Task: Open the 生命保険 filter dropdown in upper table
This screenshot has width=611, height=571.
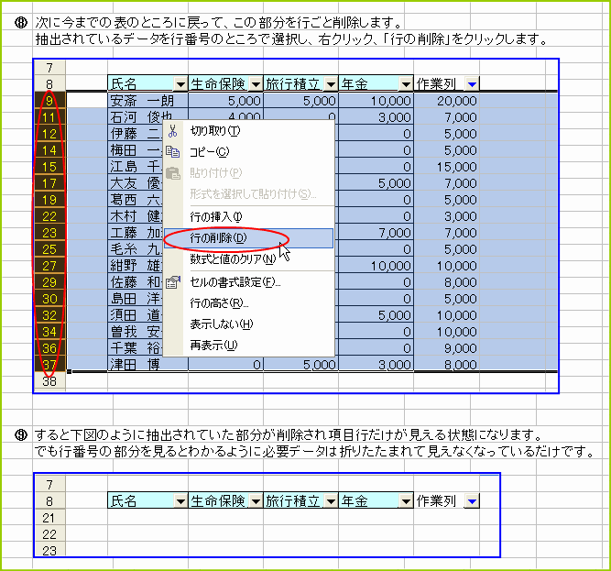Action: click(256, 84)
